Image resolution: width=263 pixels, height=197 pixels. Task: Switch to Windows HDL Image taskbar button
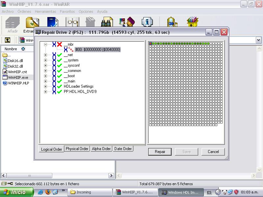(x=181, y=192)
